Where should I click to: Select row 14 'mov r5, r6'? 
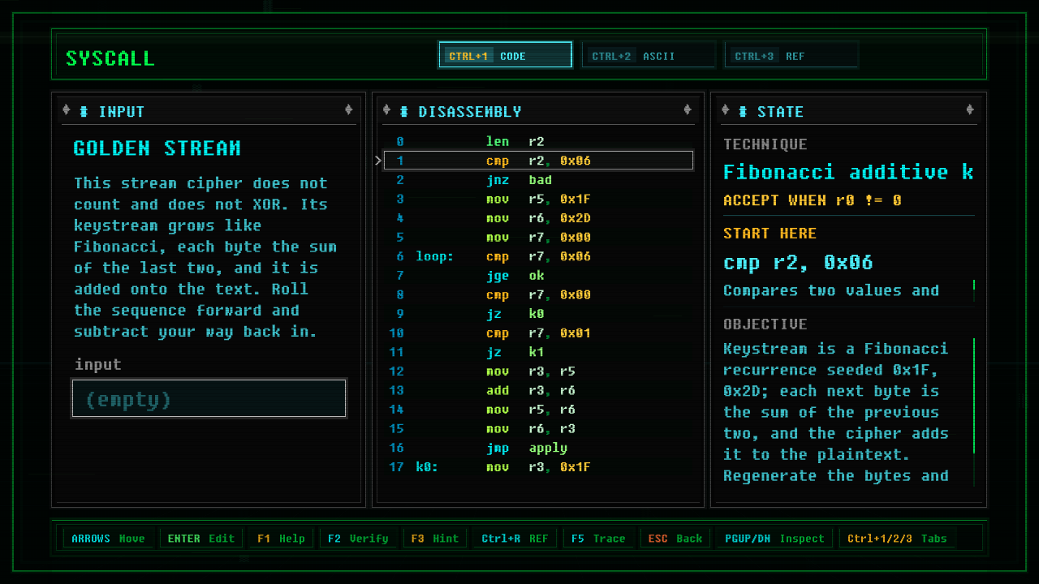538,410
